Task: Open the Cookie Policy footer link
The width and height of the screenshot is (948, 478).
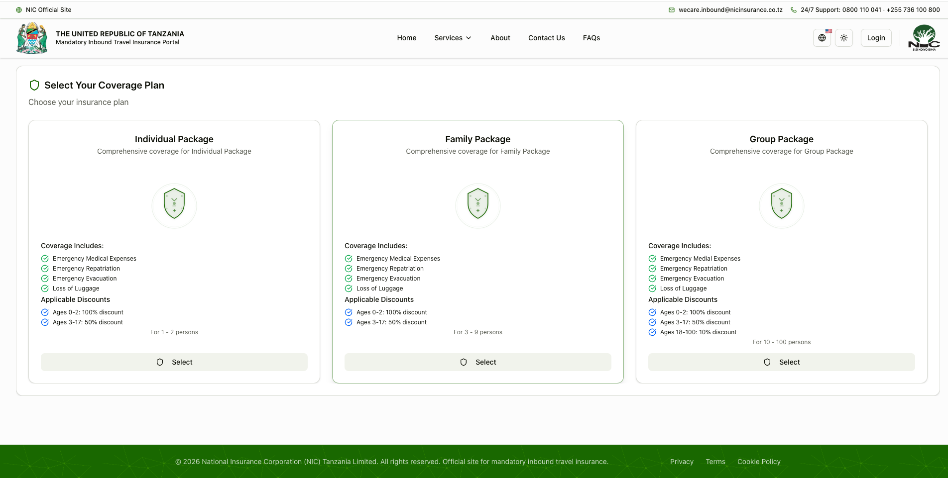Action: 759,462
